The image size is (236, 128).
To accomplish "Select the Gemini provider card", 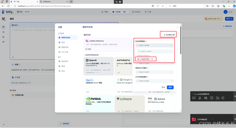I will [x=98, y=85].
